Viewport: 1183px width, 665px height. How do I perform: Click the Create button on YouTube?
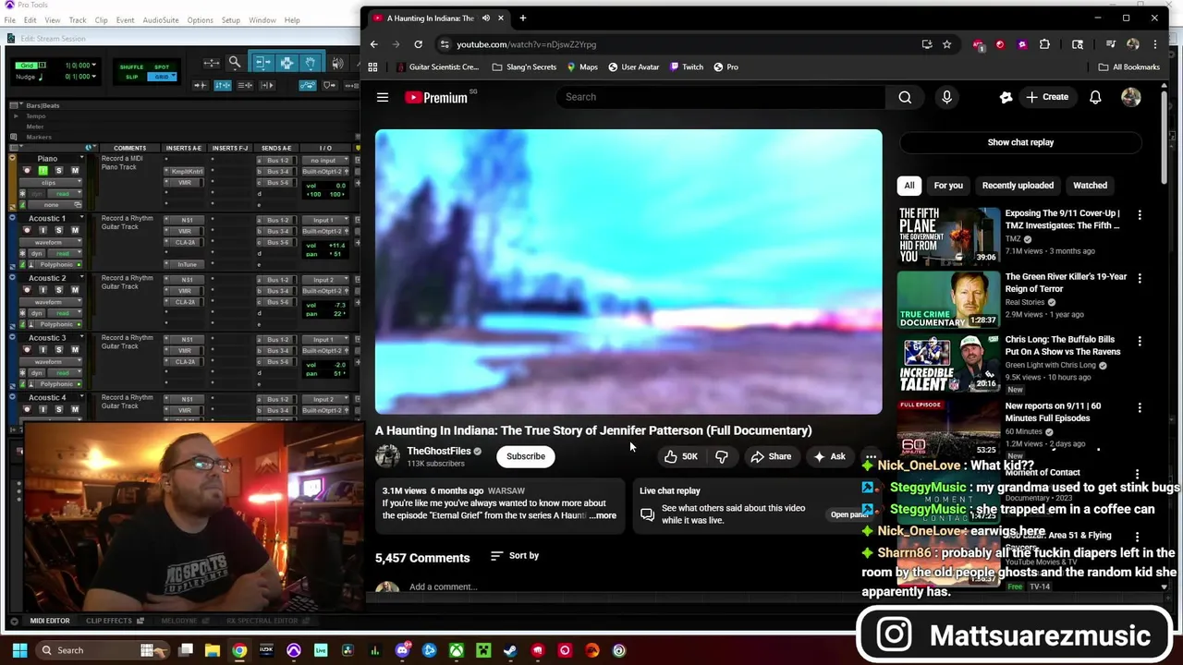1047,97
